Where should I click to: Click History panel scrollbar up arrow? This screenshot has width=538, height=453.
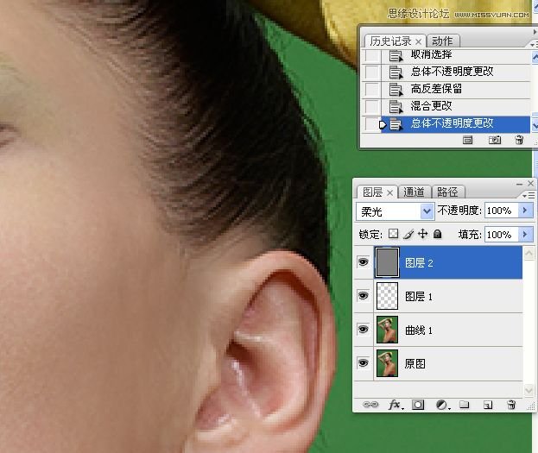(x=535, y=56)
